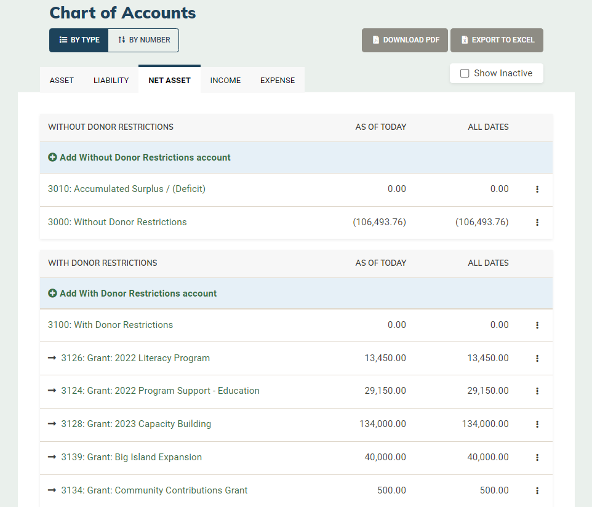Open menu for 3124 Program Support - Education
592x507 pixels.
click(x=537, y=391)
